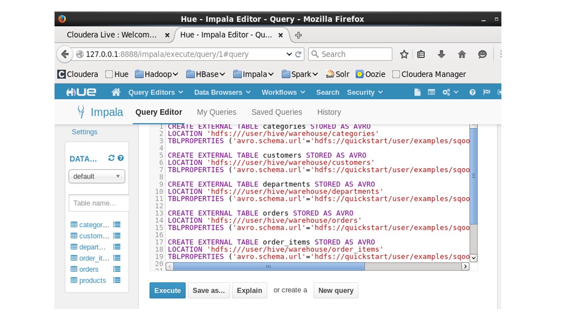
Task: Open the Settings link
Action: tap(84, 132)
